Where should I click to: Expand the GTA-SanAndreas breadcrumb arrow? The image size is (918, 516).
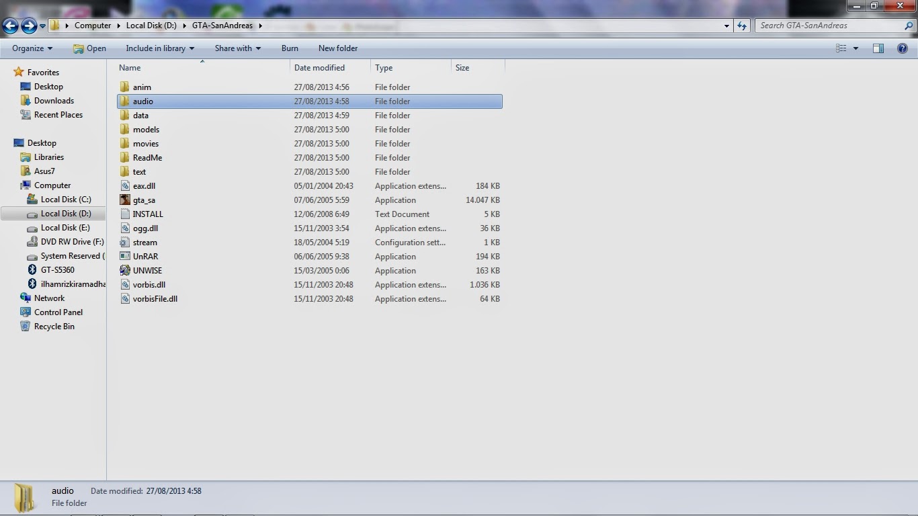(x=260, y=26)
